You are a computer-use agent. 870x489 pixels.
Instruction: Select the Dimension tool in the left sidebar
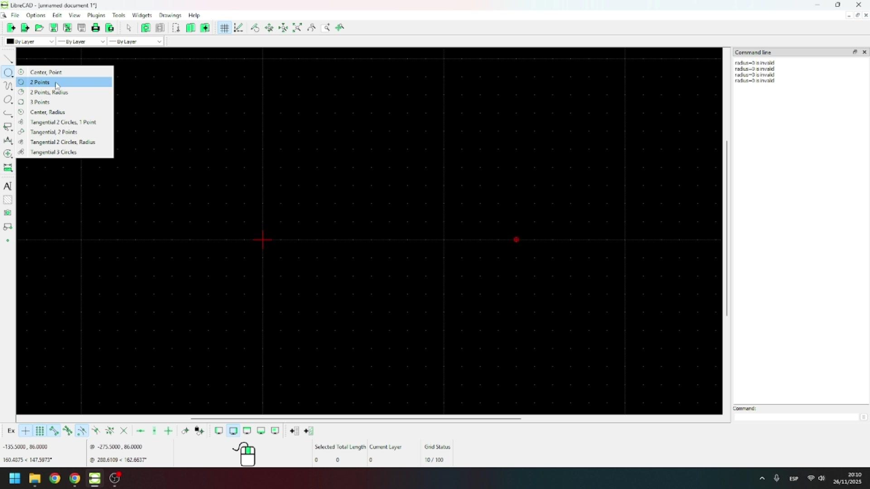8,140
